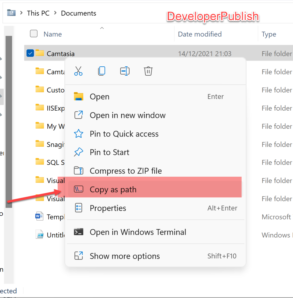Select the Rename icon
The width and height of the screenshot is (293, 298).
[x=125, y=71]
